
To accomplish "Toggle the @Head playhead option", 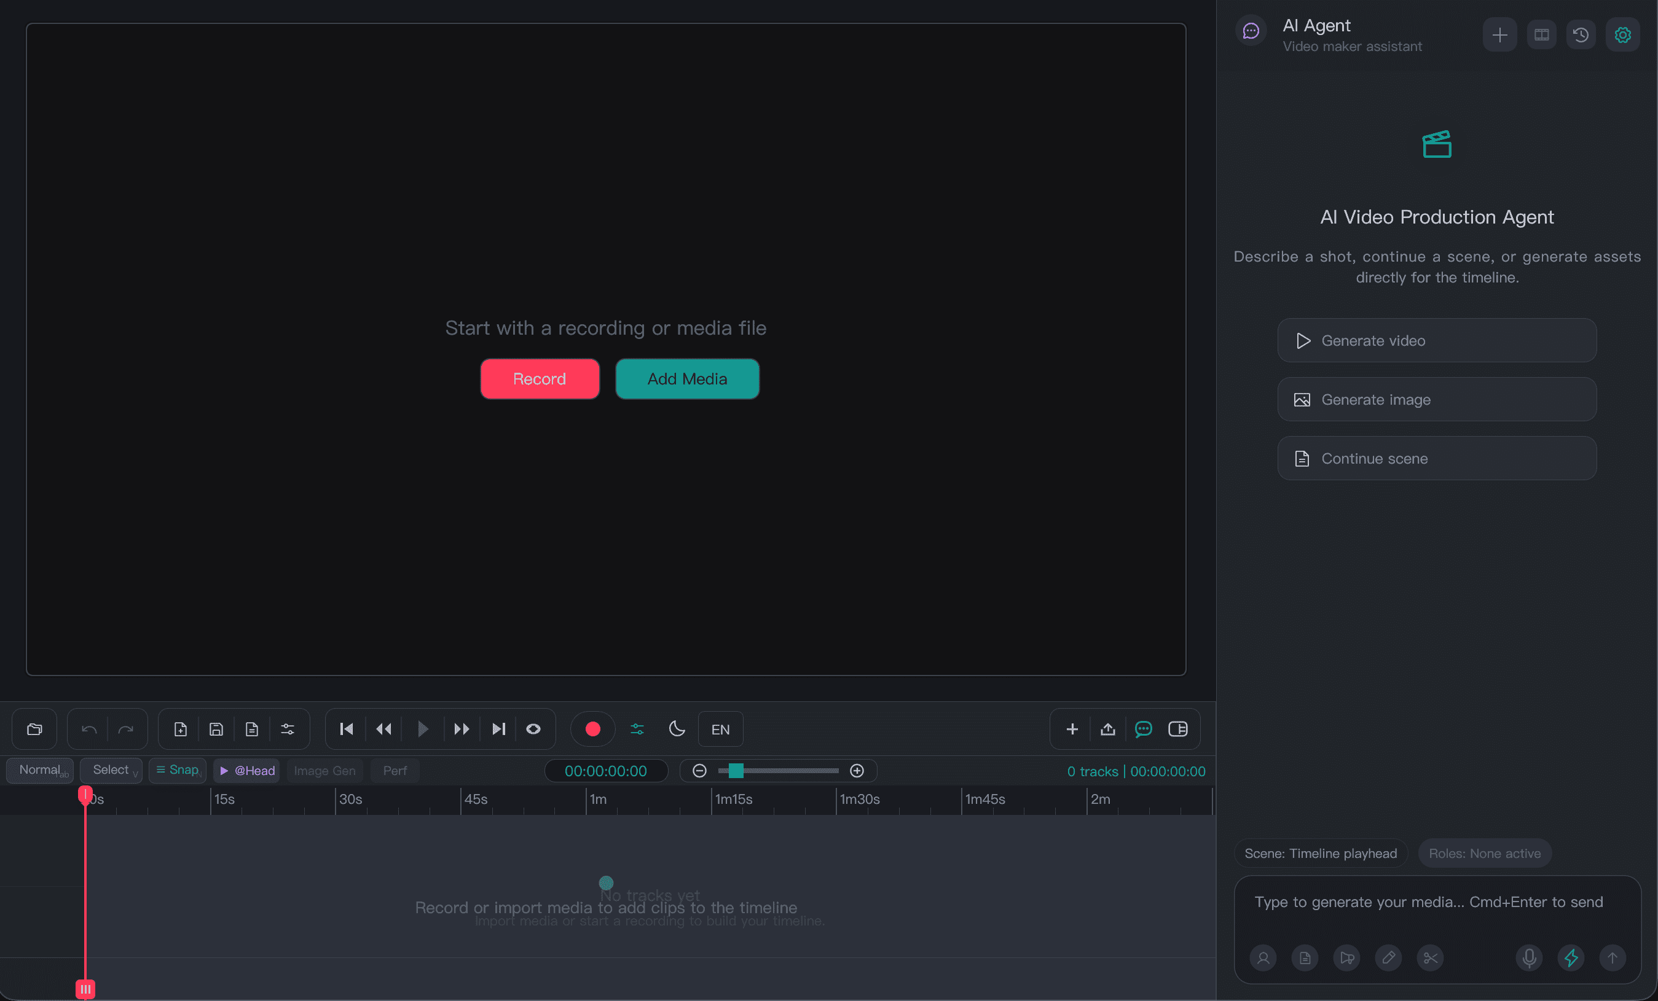I will click(x=247, y=771).
